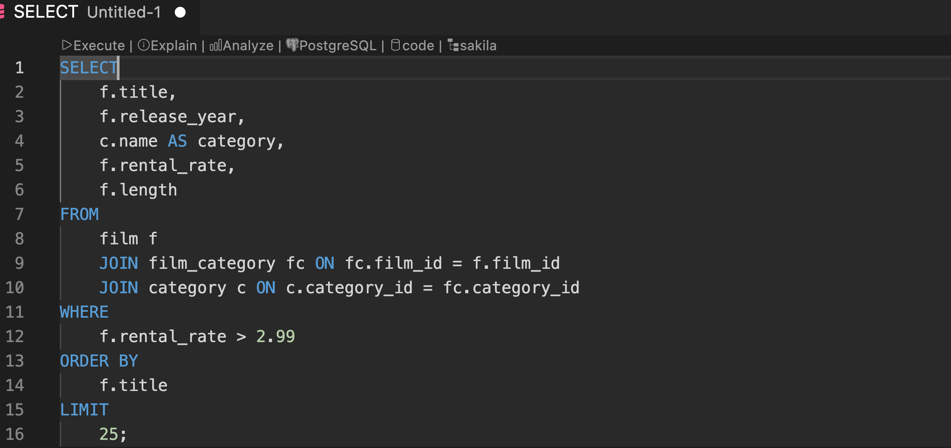Click the database cylinder icon next to code

click(x=395, y=45)
